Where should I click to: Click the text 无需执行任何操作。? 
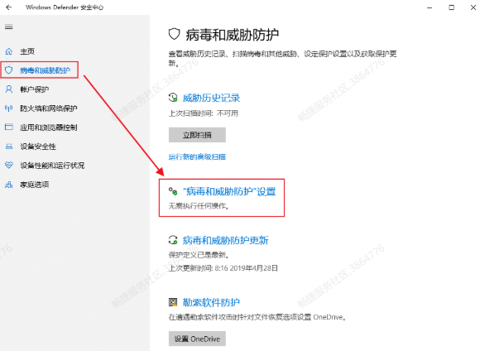tap(199, 206)
